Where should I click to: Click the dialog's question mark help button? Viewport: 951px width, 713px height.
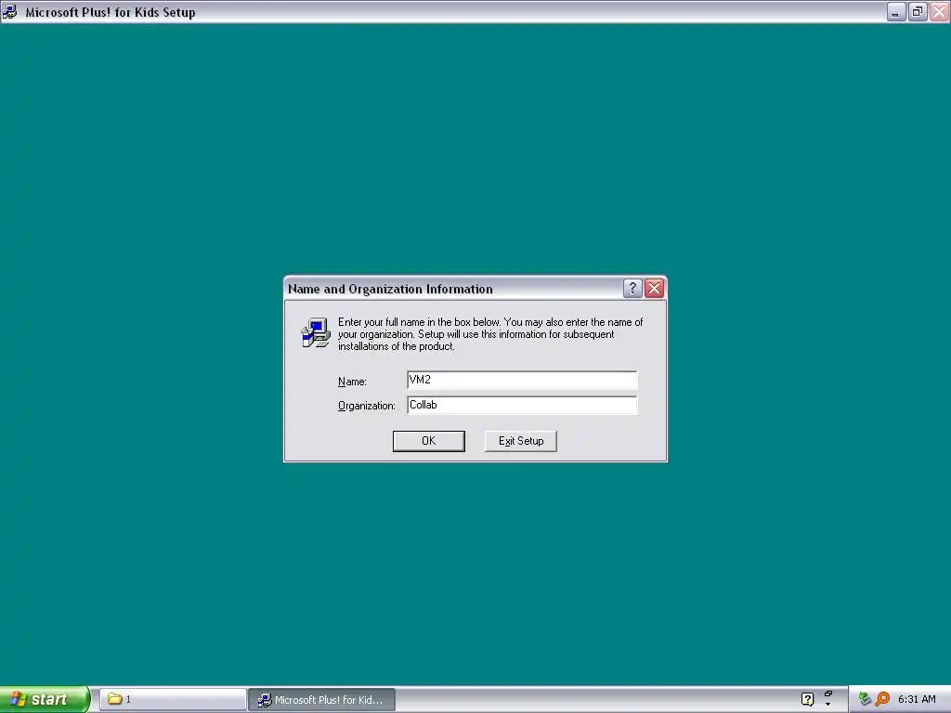[632, 289]
